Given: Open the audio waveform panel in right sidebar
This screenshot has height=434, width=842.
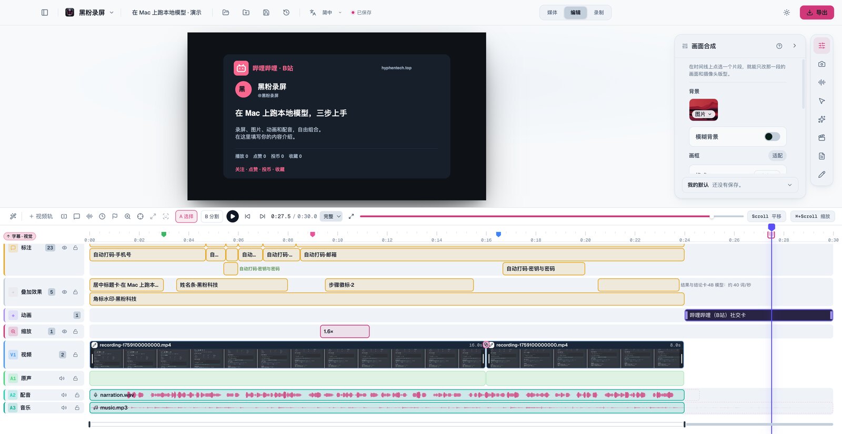Looking at the screenshot, I should (x=822, y=83).
